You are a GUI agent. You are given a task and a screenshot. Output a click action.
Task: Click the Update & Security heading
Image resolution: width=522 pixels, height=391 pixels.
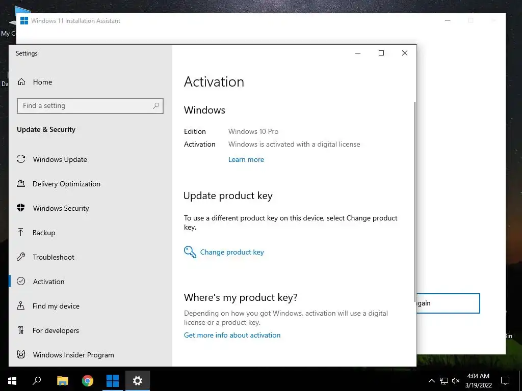(x=46, y=130)
